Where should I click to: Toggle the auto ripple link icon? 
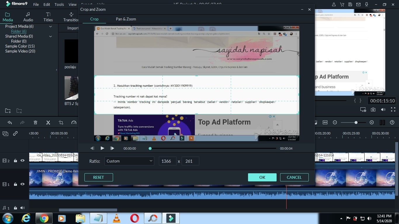(x=15, y=133)
